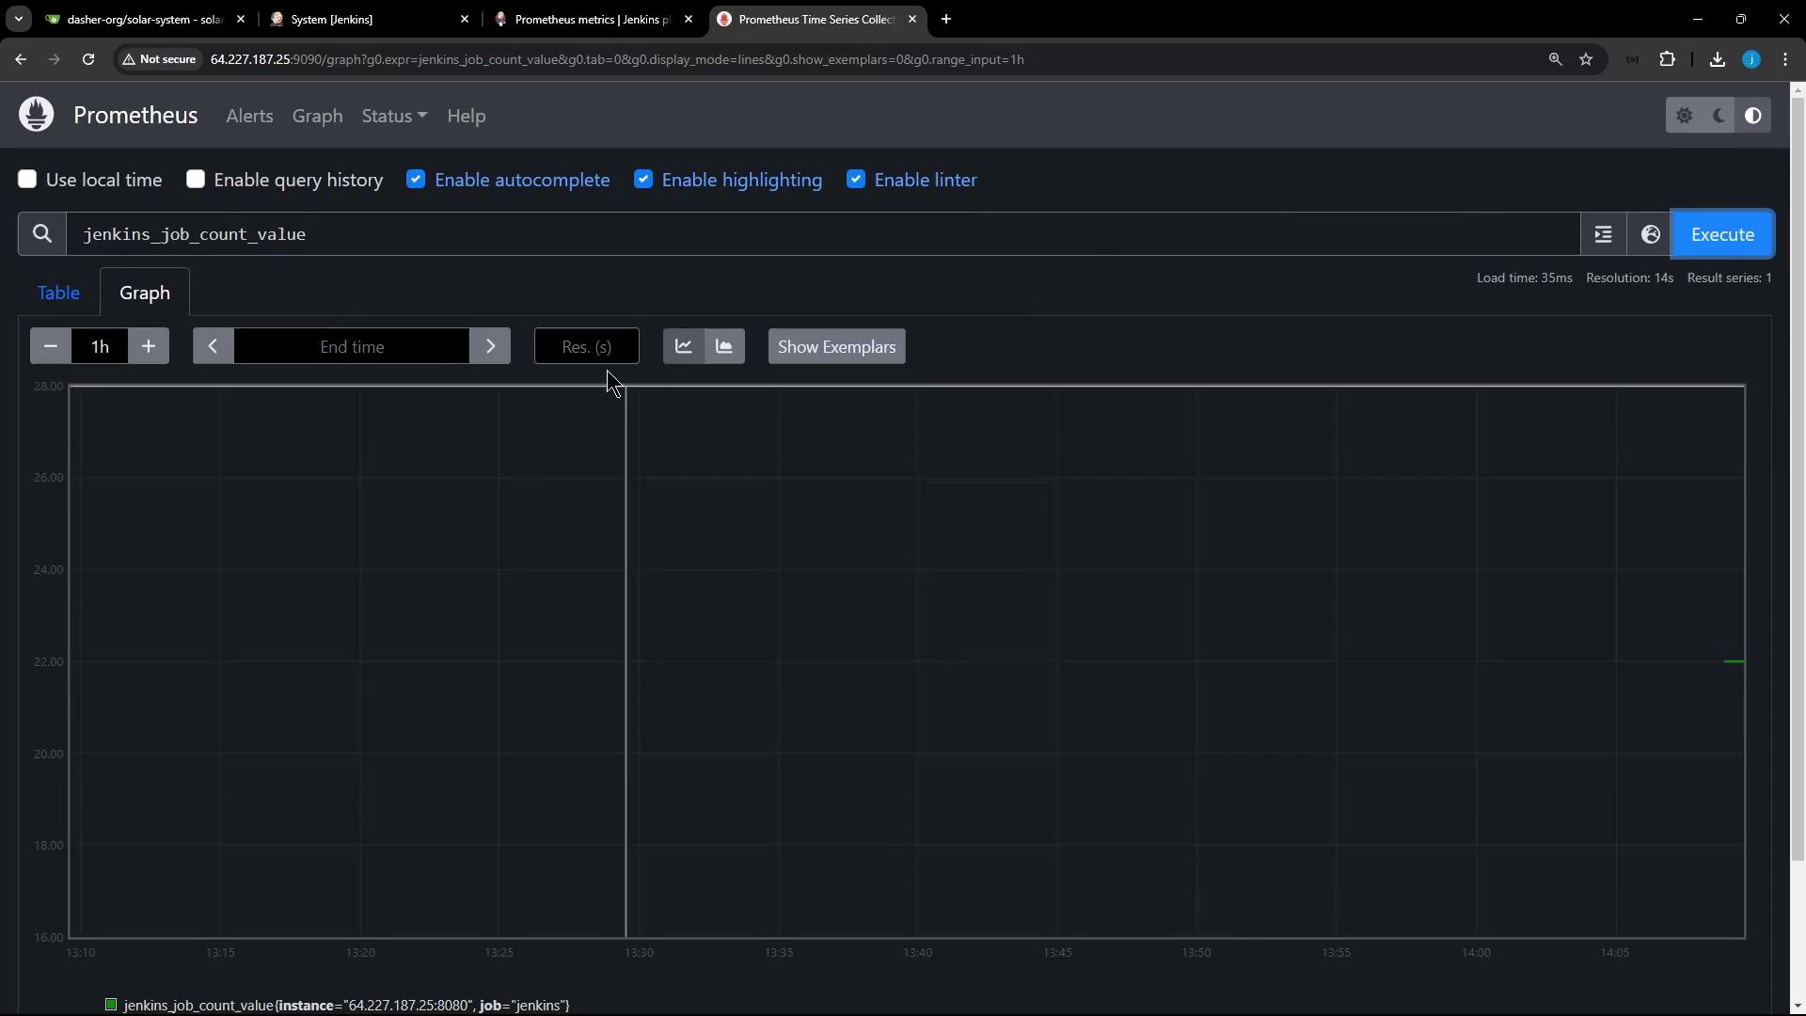Click the End time input field
Image resolution: width=1806 pixels, height=1016 pixels.
(352, 346)
